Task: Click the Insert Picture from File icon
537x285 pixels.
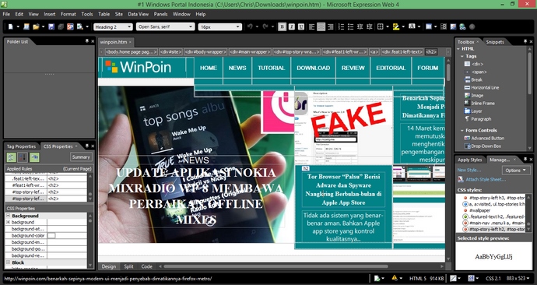Action: [453, 26]
